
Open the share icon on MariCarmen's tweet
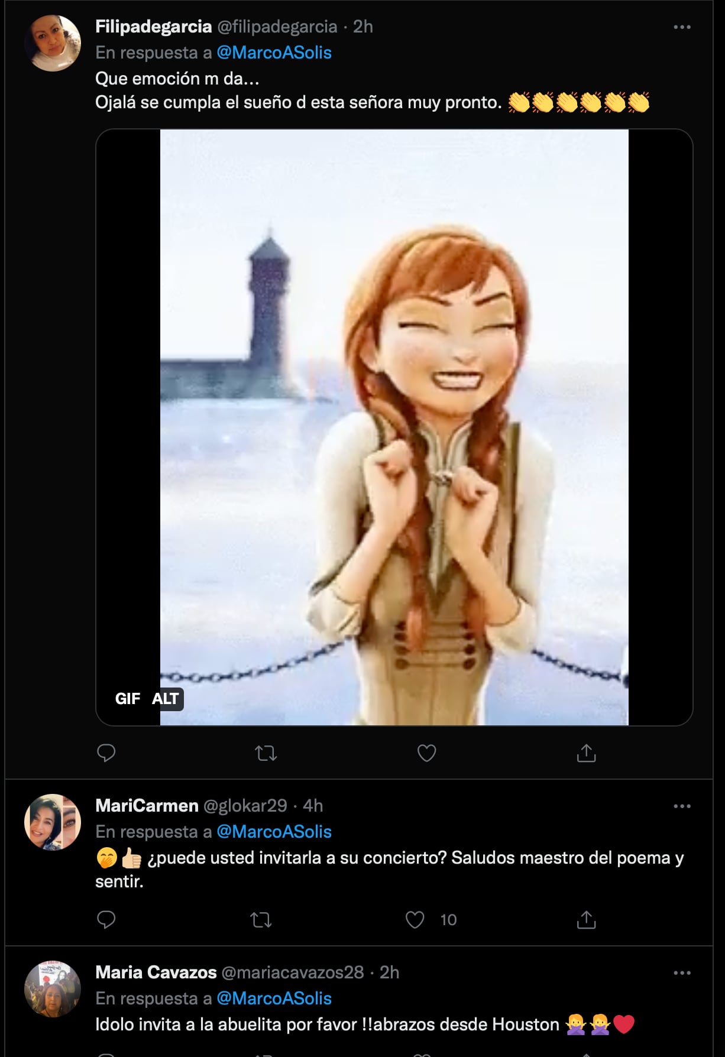(x=587, y=920)
